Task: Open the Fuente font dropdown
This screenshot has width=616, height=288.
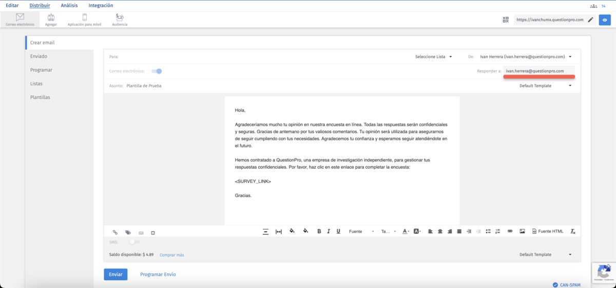Action: [361, 232]
